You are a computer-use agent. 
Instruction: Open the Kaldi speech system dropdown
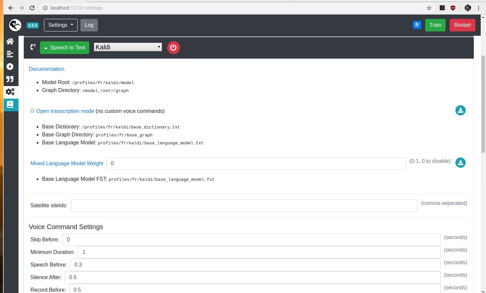(x=128, y=47)
